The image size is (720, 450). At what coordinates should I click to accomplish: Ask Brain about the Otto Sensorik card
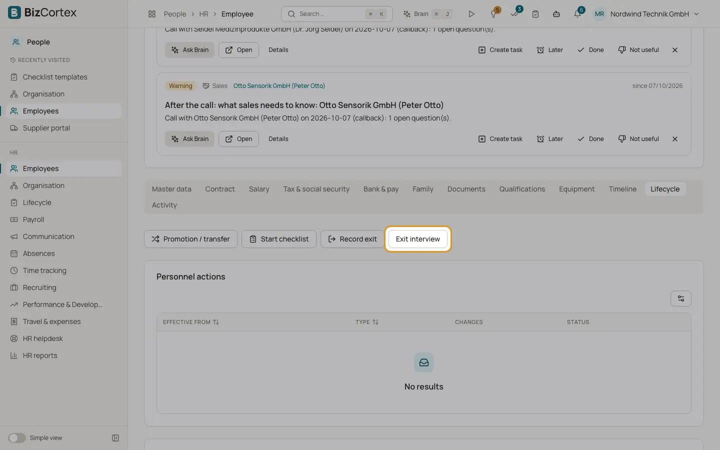tap(189, 139)
